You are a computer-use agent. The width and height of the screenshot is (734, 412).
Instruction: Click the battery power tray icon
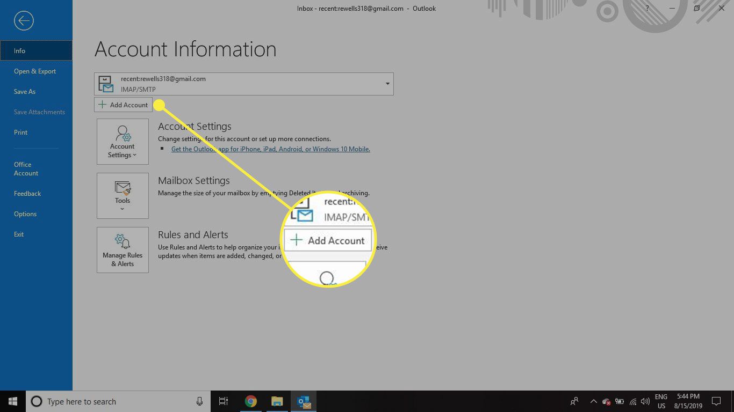click(619, 401)
